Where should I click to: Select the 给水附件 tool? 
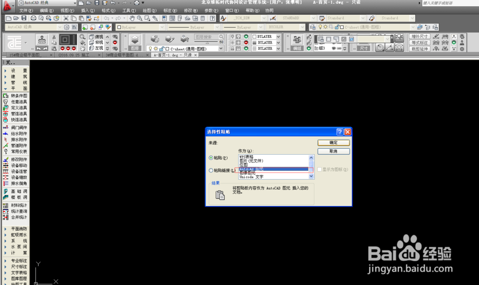pos(16,134)
